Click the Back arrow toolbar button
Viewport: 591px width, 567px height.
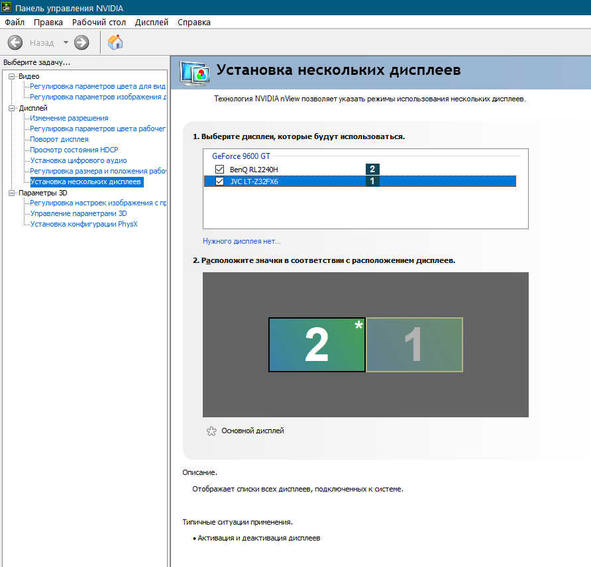pyautogui.click(x=15, y=42)
